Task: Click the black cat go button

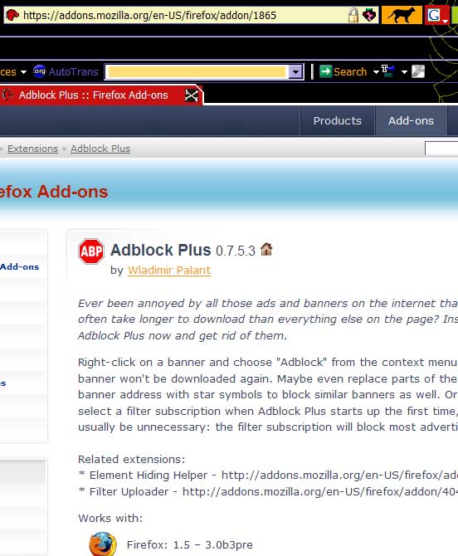Action: tap(402, 15)
